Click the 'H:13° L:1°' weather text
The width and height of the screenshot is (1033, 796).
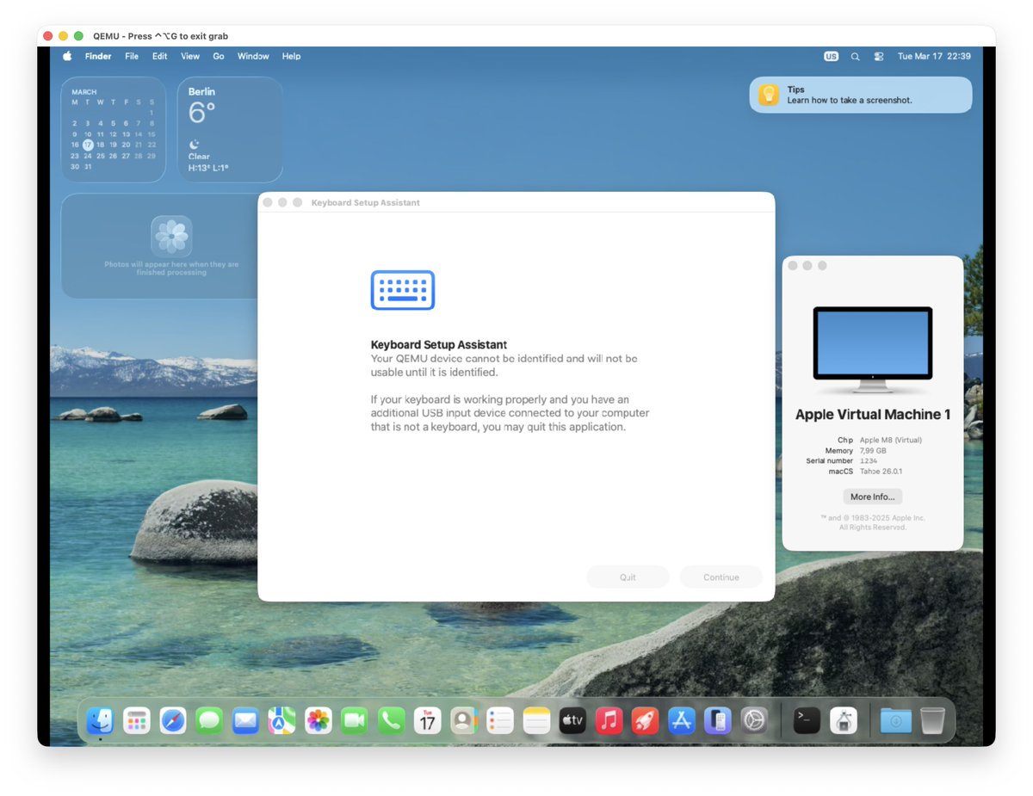[x=208, y=168]
